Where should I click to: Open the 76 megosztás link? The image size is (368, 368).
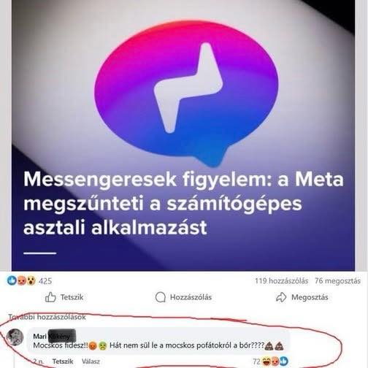[337, 281]
